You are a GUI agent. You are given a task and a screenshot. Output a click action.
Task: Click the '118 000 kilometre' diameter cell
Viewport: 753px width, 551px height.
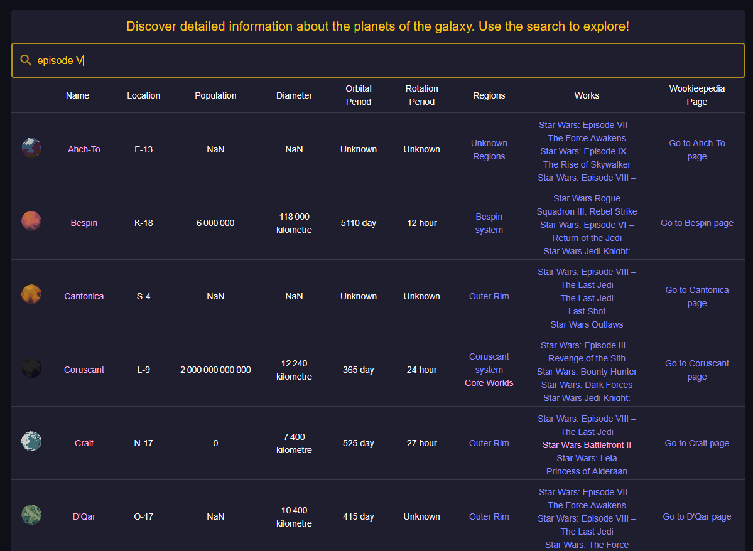(295, 223)
